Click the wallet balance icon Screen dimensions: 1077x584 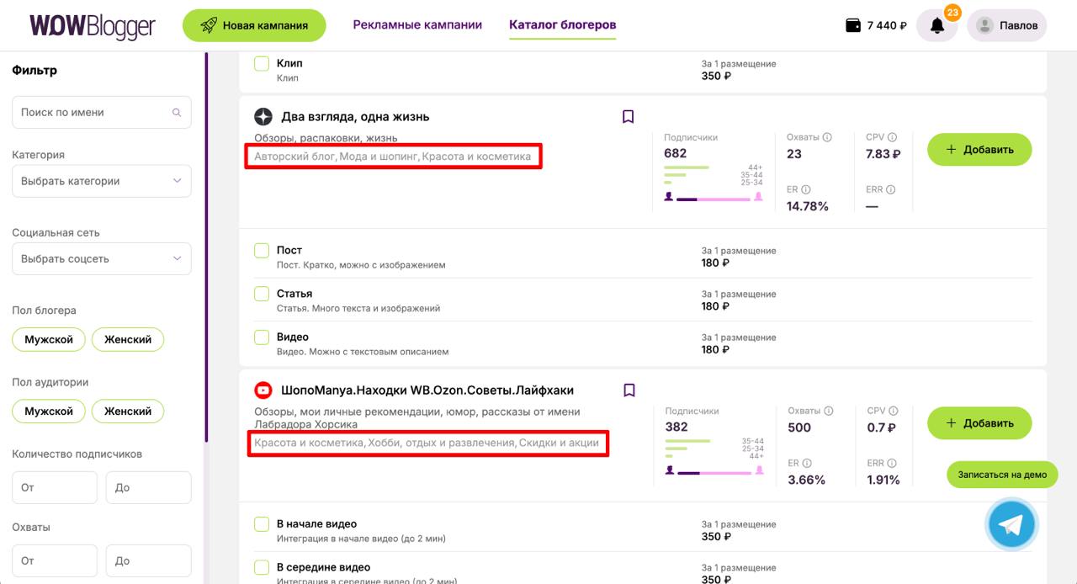point(853,25)
